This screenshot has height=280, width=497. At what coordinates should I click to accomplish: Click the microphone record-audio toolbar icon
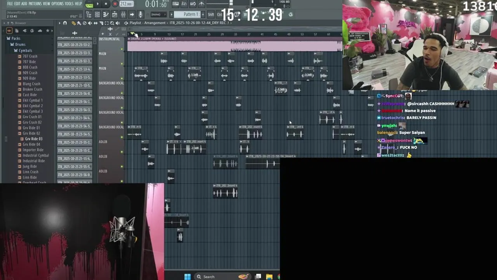tap(140, 14)
